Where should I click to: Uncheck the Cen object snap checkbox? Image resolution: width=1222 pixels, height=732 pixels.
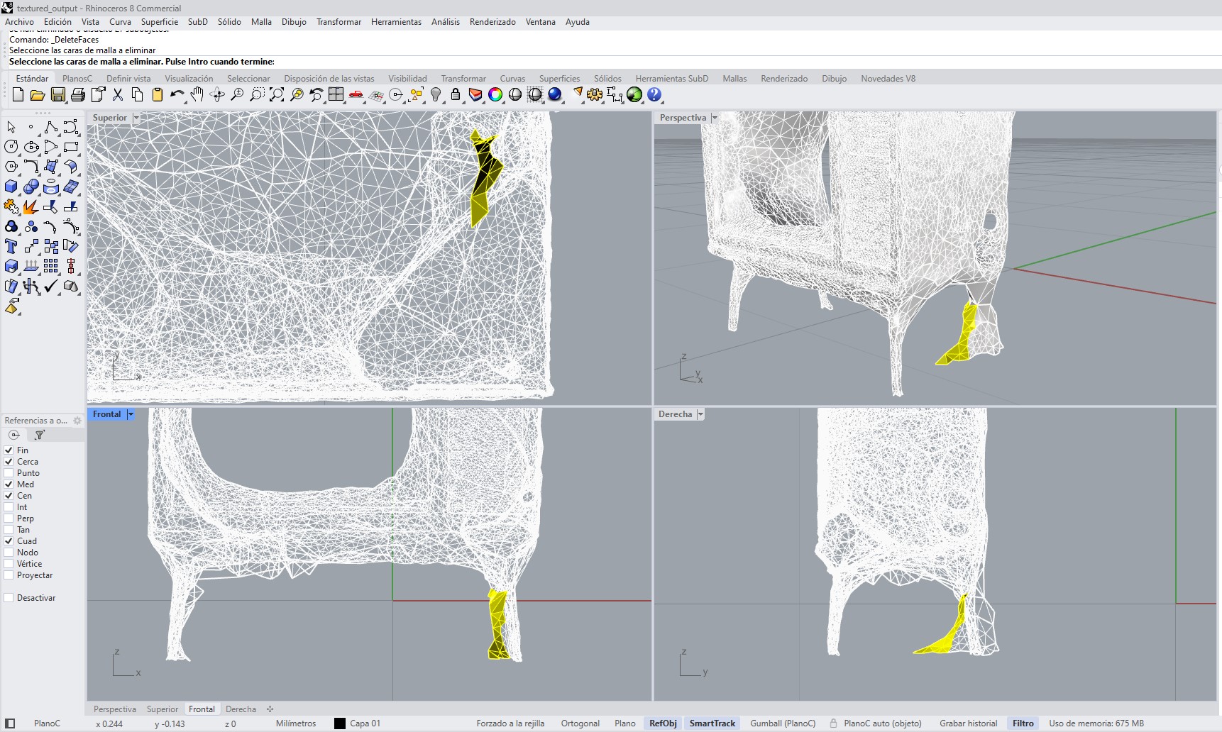pyautogui.click(x=8, y=496)
